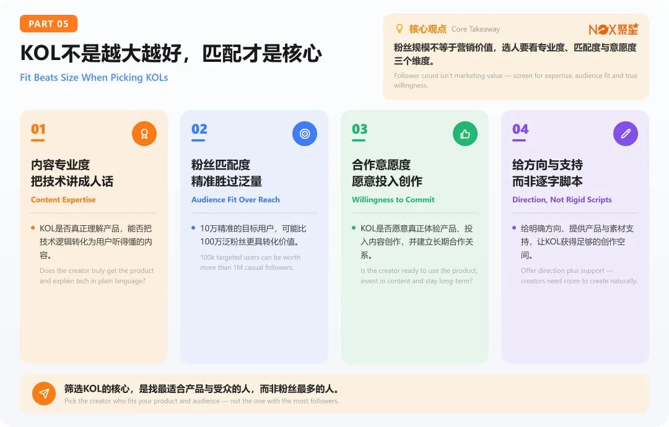Click the NOX聚星 logo
Image resolution: width=669 pixels, height=427 pixels.
pyautogui.click(x=613, y=29)
